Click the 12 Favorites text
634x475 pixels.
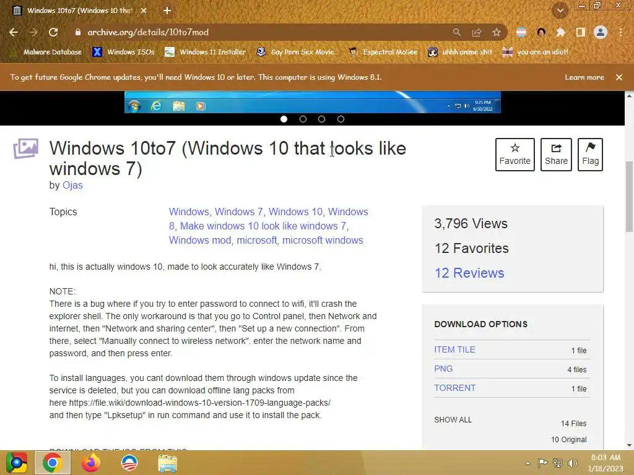471,249
